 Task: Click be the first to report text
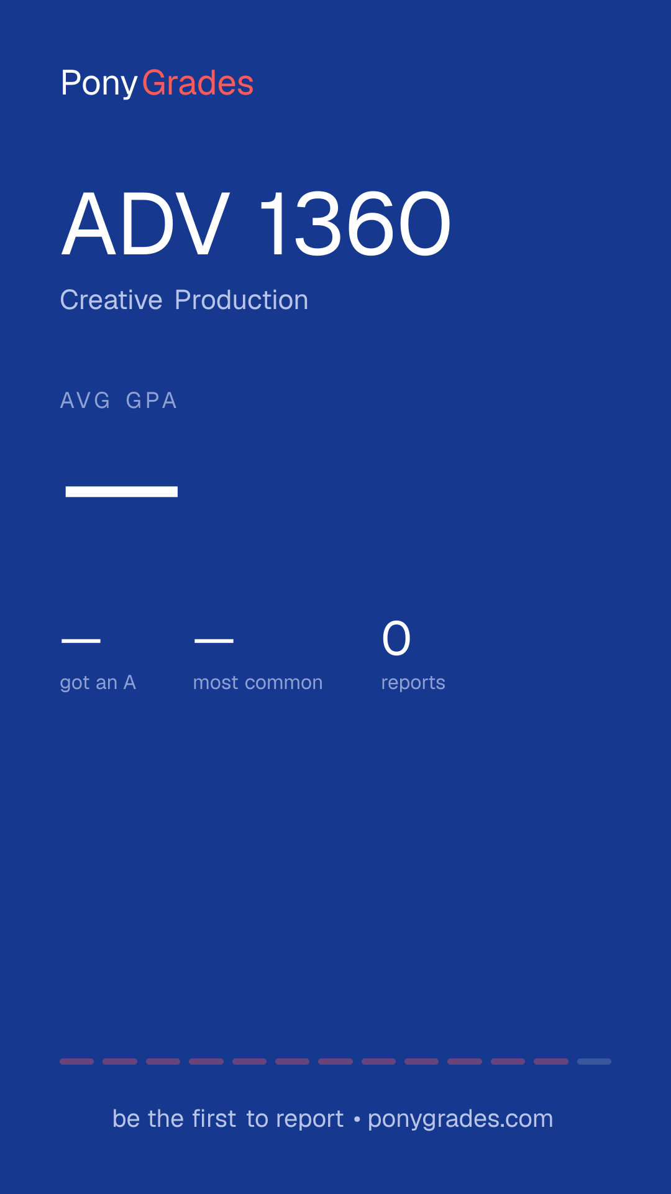228,1119
